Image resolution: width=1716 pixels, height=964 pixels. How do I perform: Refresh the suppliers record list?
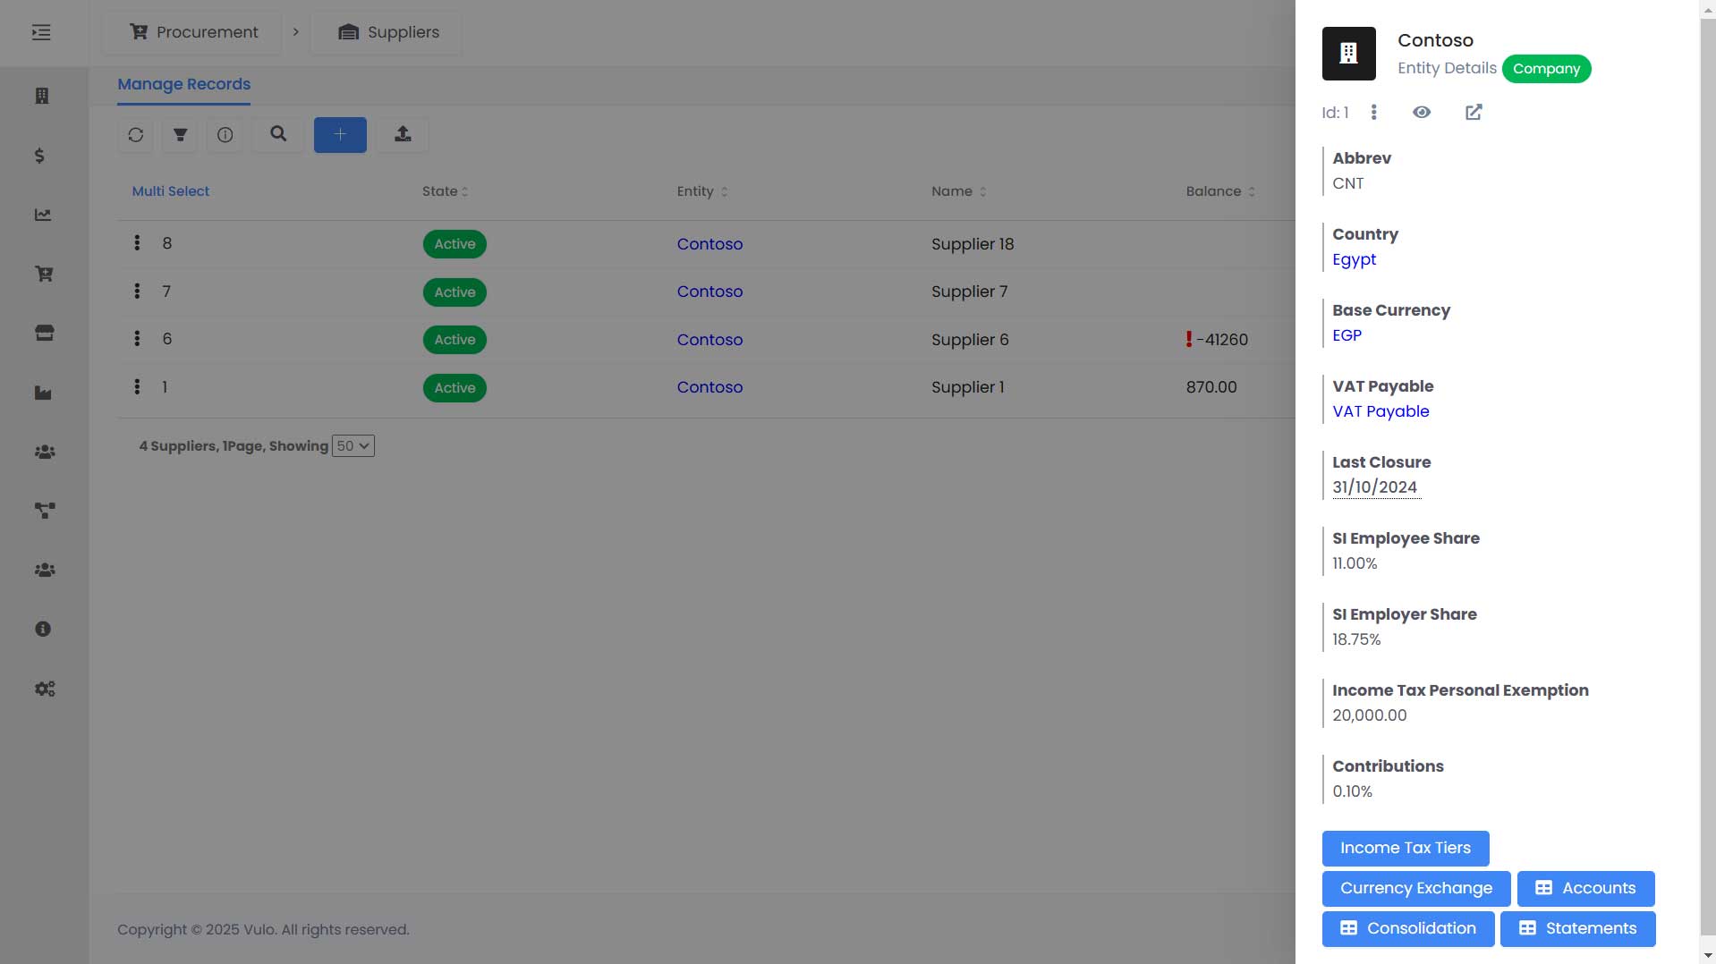tap(135, 135)
